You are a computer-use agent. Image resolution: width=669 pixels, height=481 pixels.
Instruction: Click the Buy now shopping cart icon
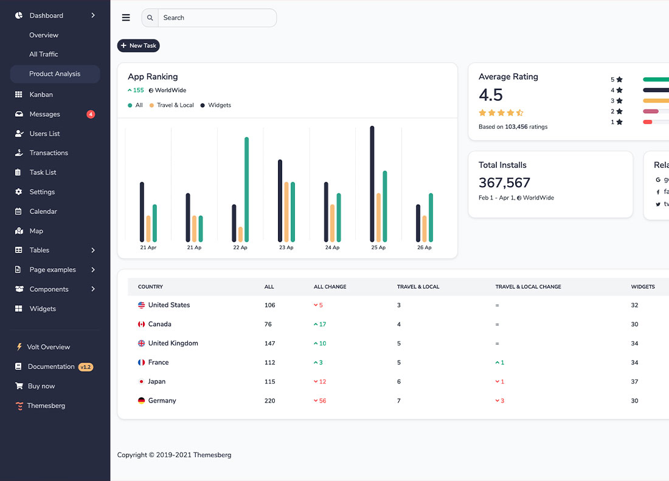19,386
